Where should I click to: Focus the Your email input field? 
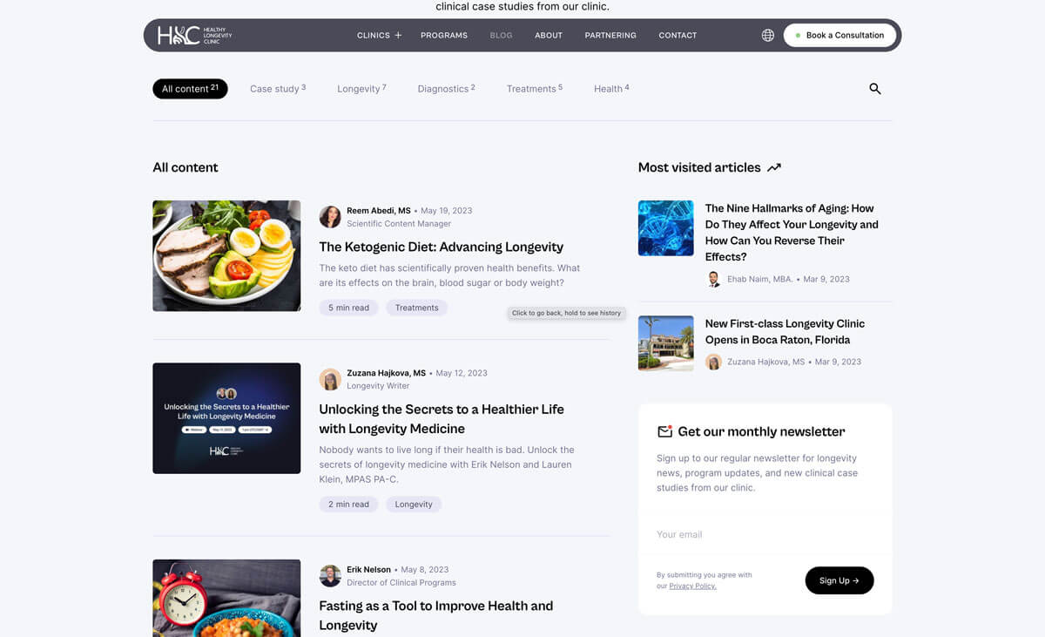pos(765,534)
